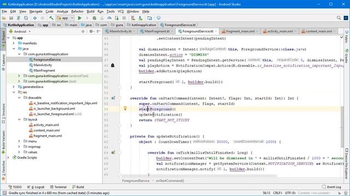This screenshot has width=350, height=196.
Task: Open the app run configuration dropdown
Action: tap(65, 18)
